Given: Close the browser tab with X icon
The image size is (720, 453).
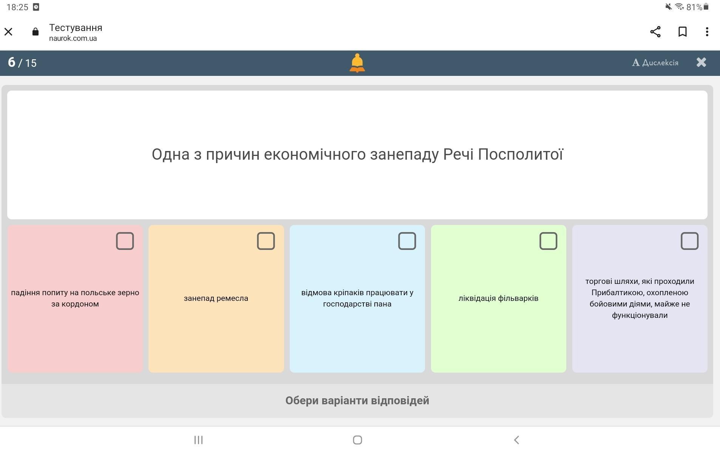Looking at the screenshot, I should coord(8,32).
